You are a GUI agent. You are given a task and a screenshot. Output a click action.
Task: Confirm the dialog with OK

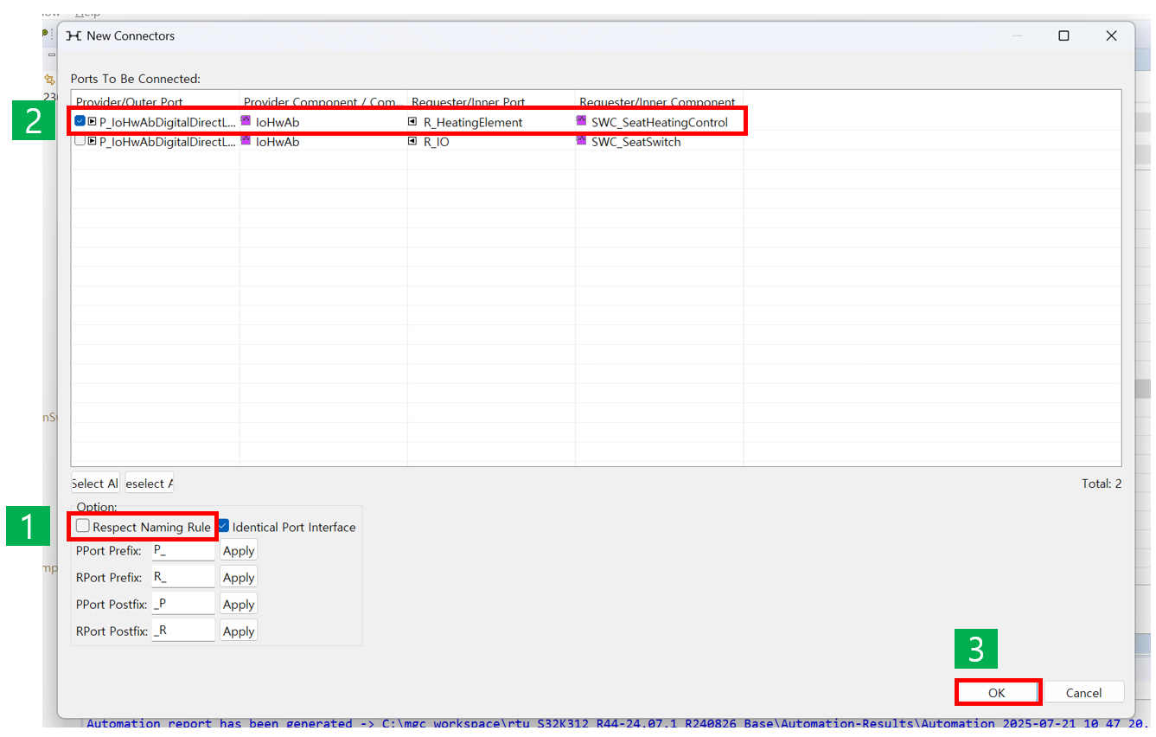coord(997,692)
